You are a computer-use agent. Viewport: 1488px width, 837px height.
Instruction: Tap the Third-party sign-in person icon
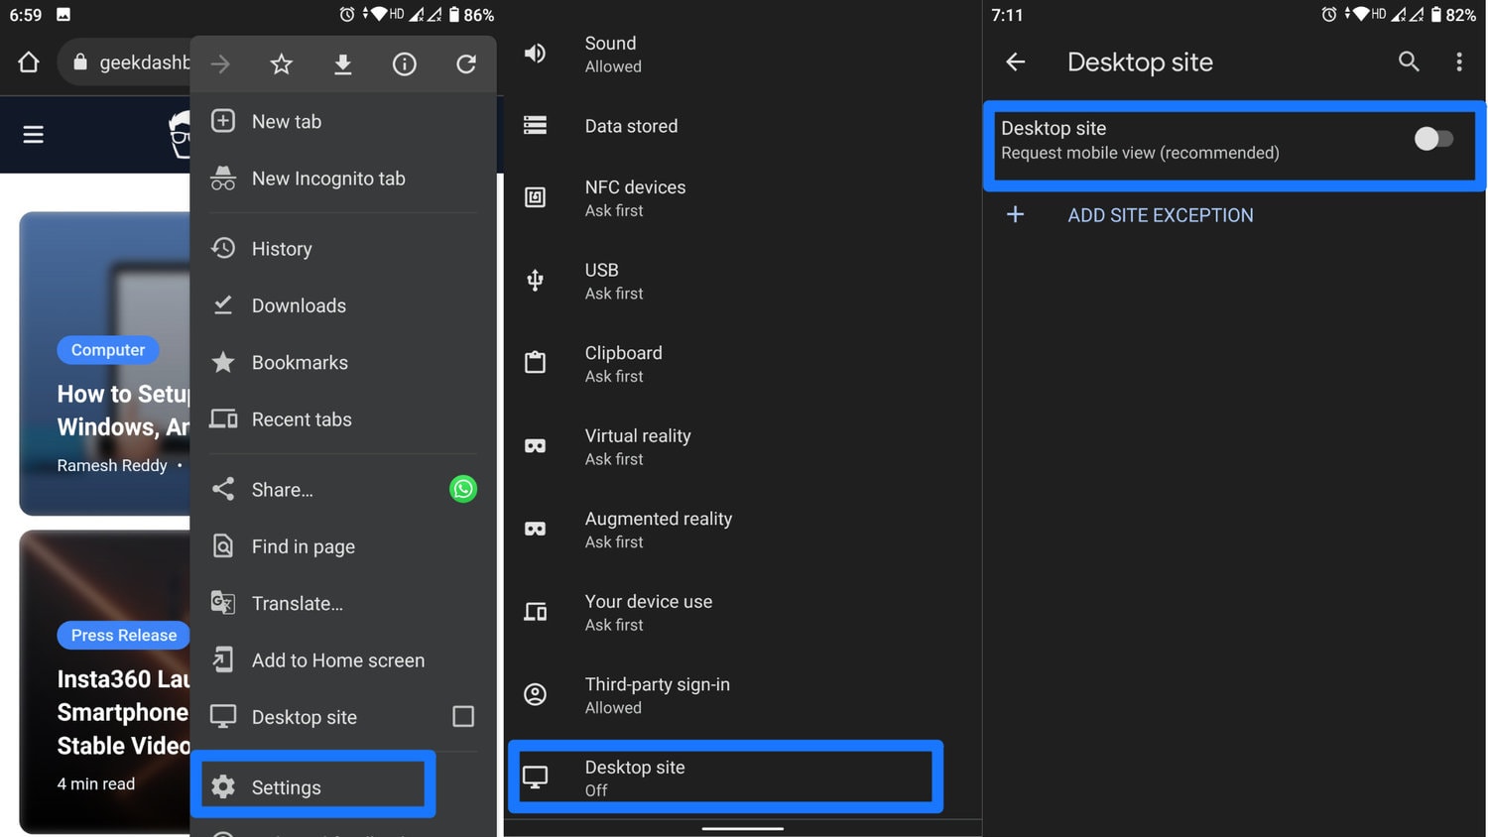[535, 694]
